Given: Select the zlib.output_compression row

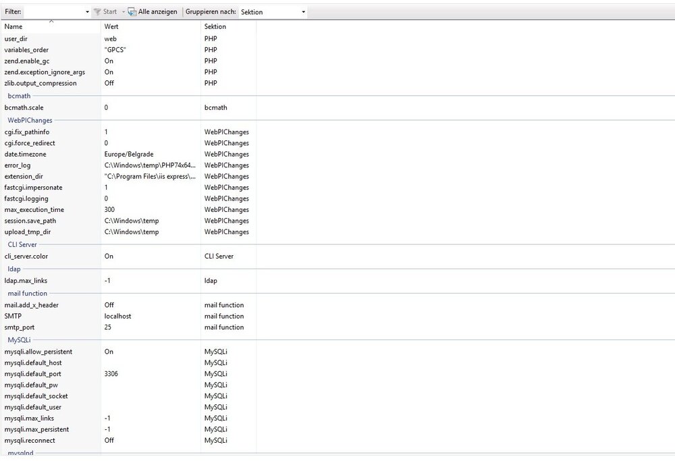Looking at the screenshot, I should point(40,84).
